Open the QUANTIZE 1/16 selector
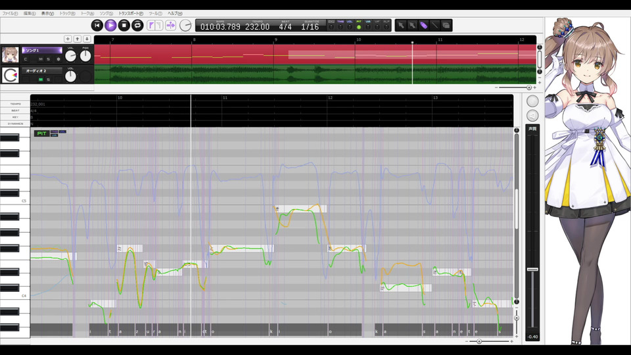 pos(310,26)
